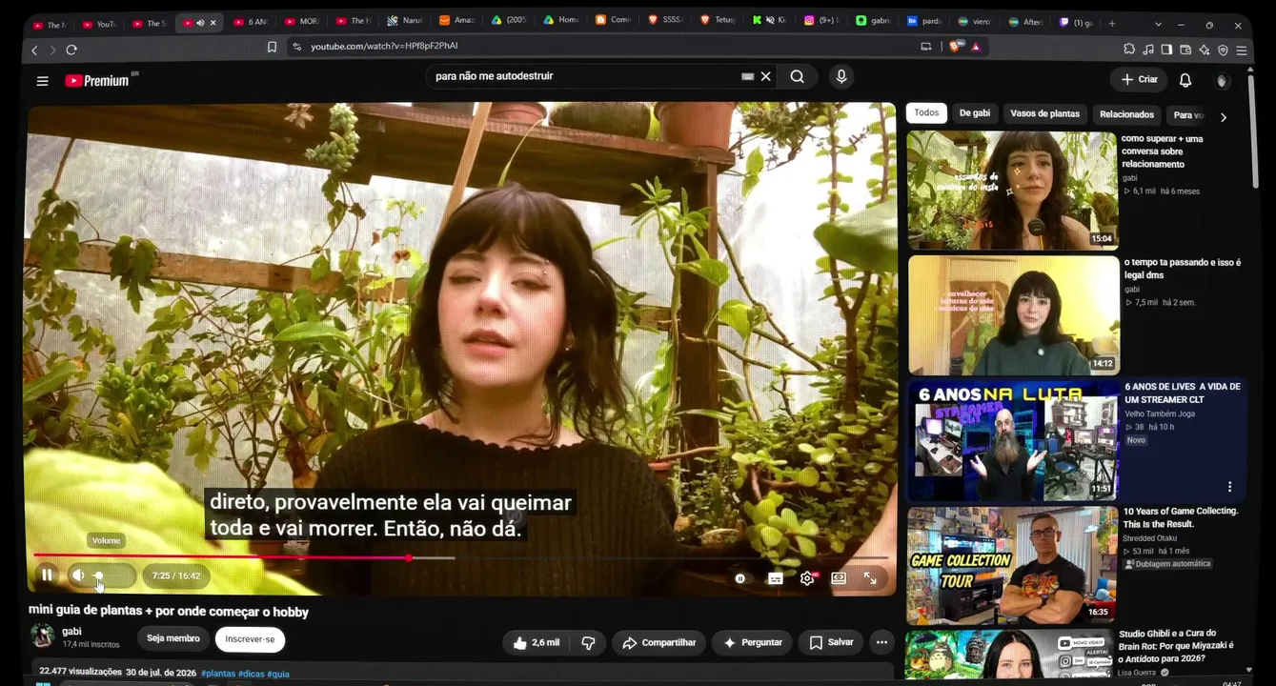Go to the YouTube Premium home logo
The height and width of the screenshot is (686, 1276).
97,81
